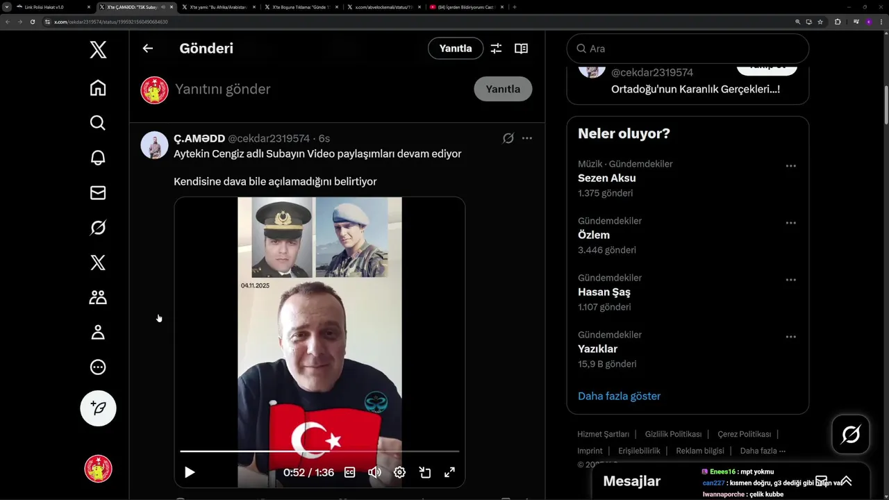
Task: Open floating Grok button at bottom right
Action: [x=851, y=435]
